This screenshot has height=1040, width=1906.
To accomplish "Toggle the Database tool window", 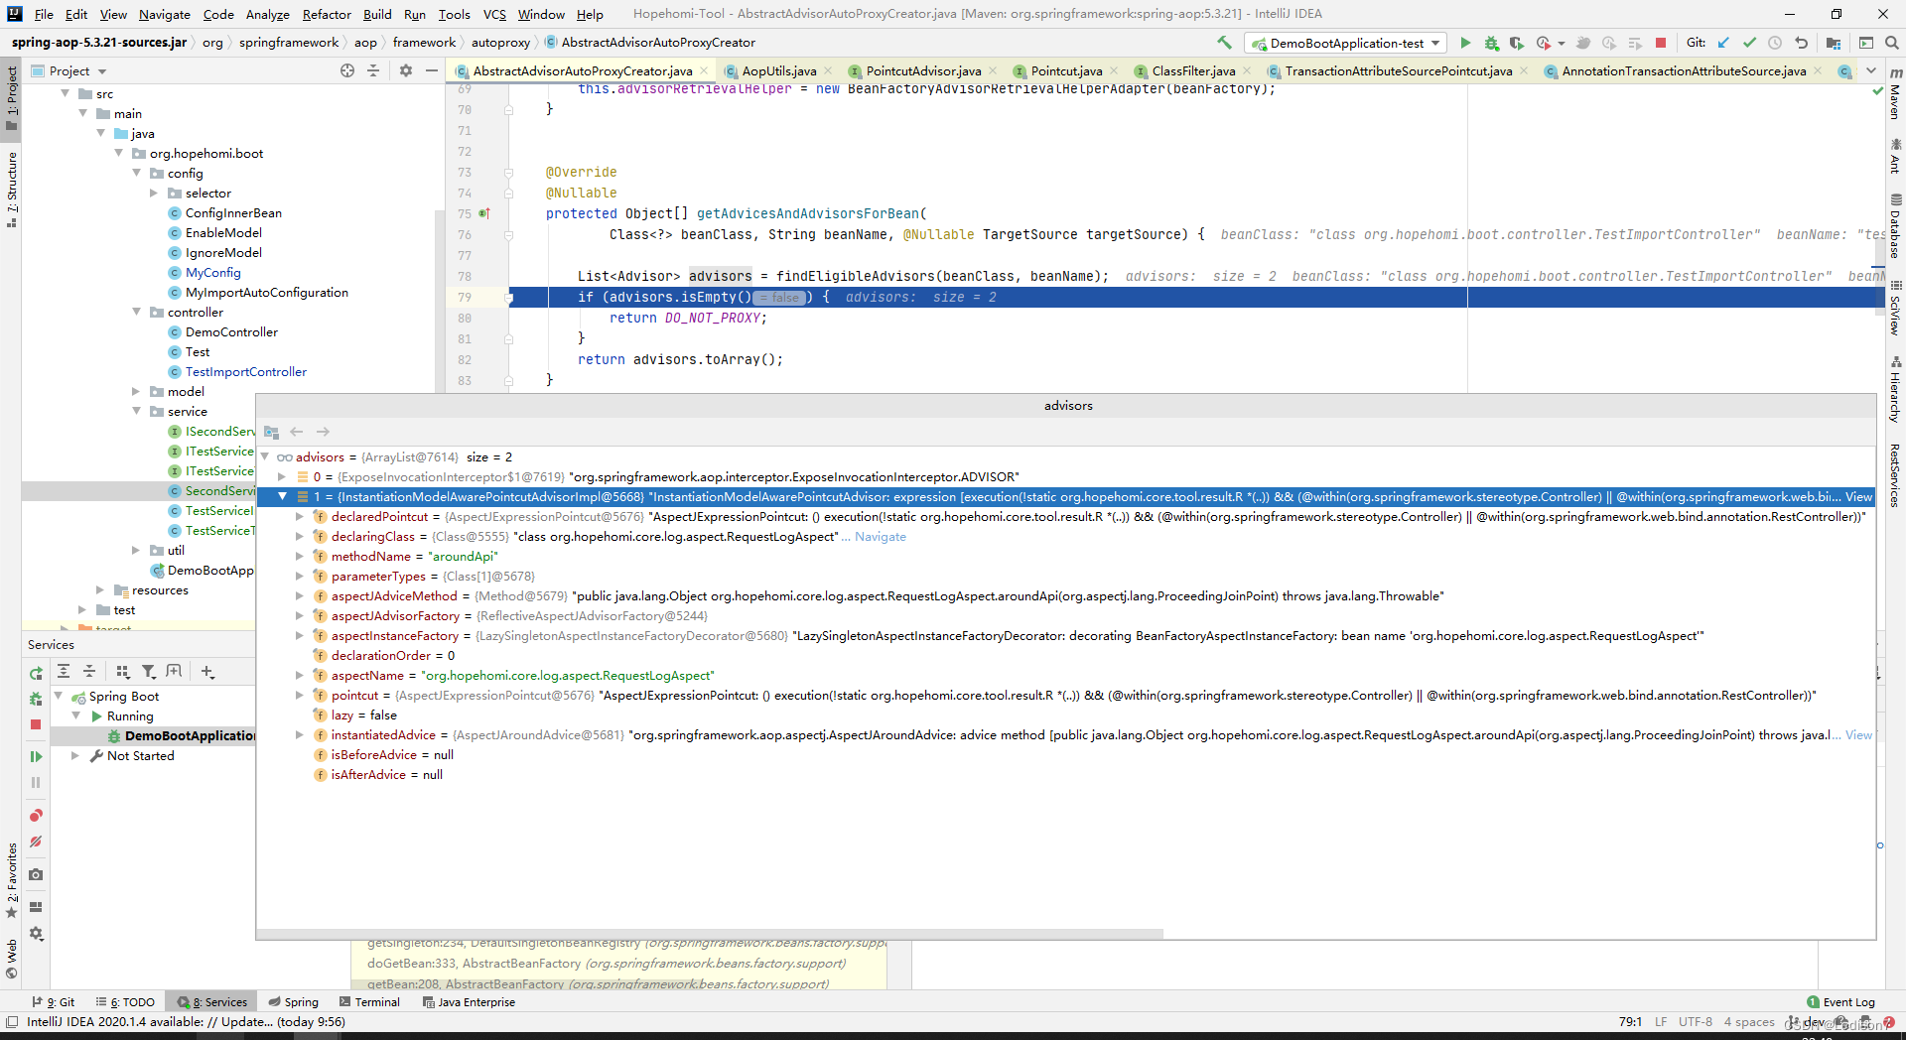I will 1895,226.
